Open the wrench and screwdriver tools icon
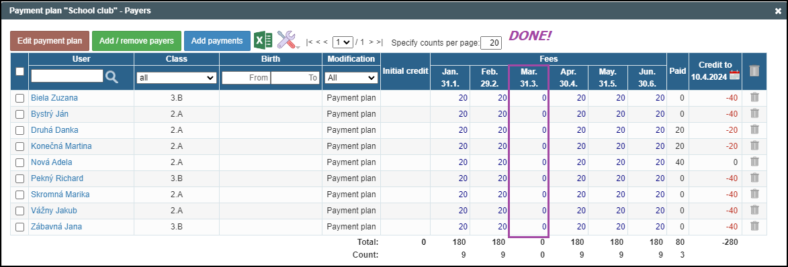The image size is (788, 267). point(288,40)
